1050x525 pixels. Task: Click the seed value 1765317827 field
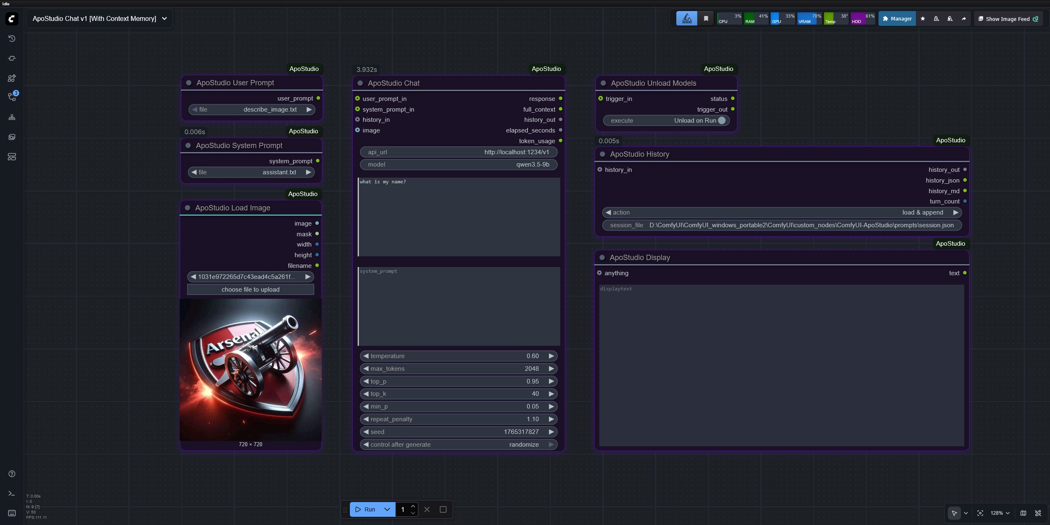pyautogui.click(x=459, y=432)
